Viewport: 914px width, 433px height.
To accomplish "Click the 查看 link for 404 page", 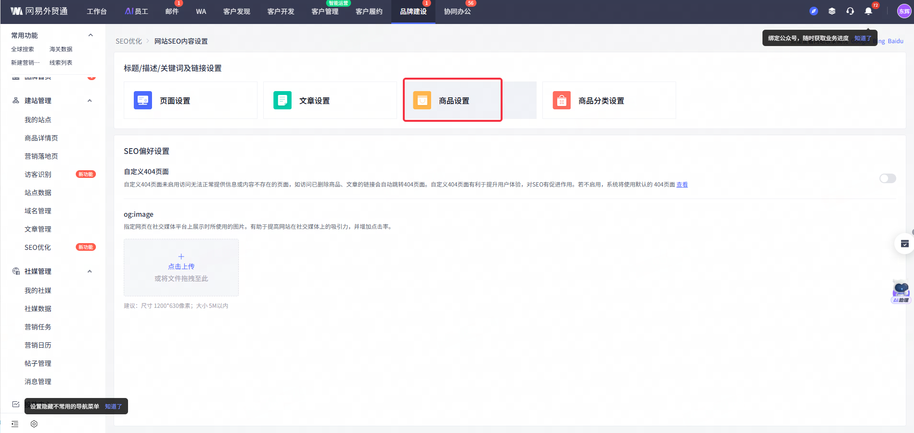I will coord(681,185).
